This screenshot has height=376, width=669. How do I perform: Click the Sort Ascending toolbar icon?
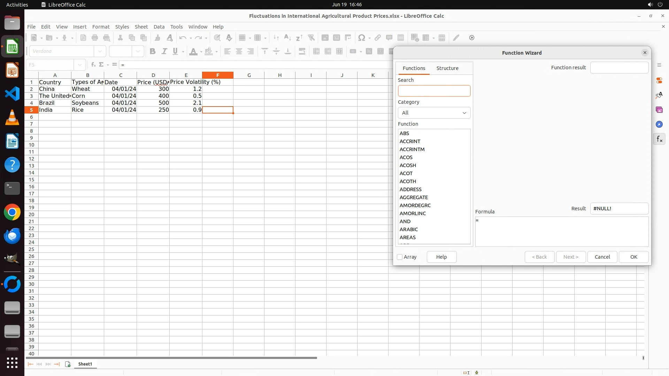(x=287, y=38)
